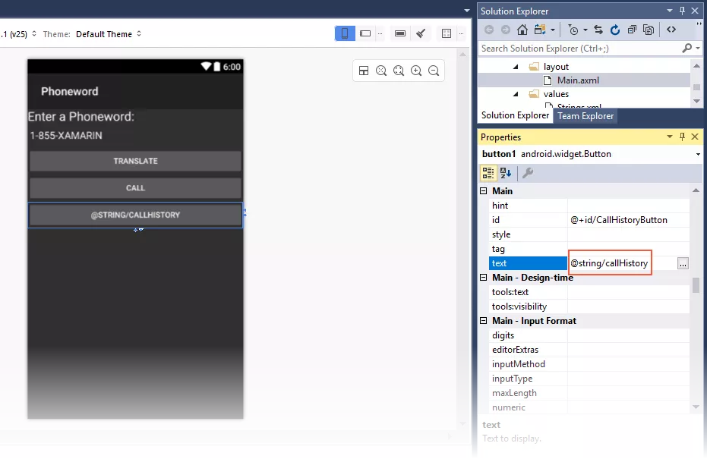Click the zoom in magnifier
707x459 pixels.
[x=416, y=71]
